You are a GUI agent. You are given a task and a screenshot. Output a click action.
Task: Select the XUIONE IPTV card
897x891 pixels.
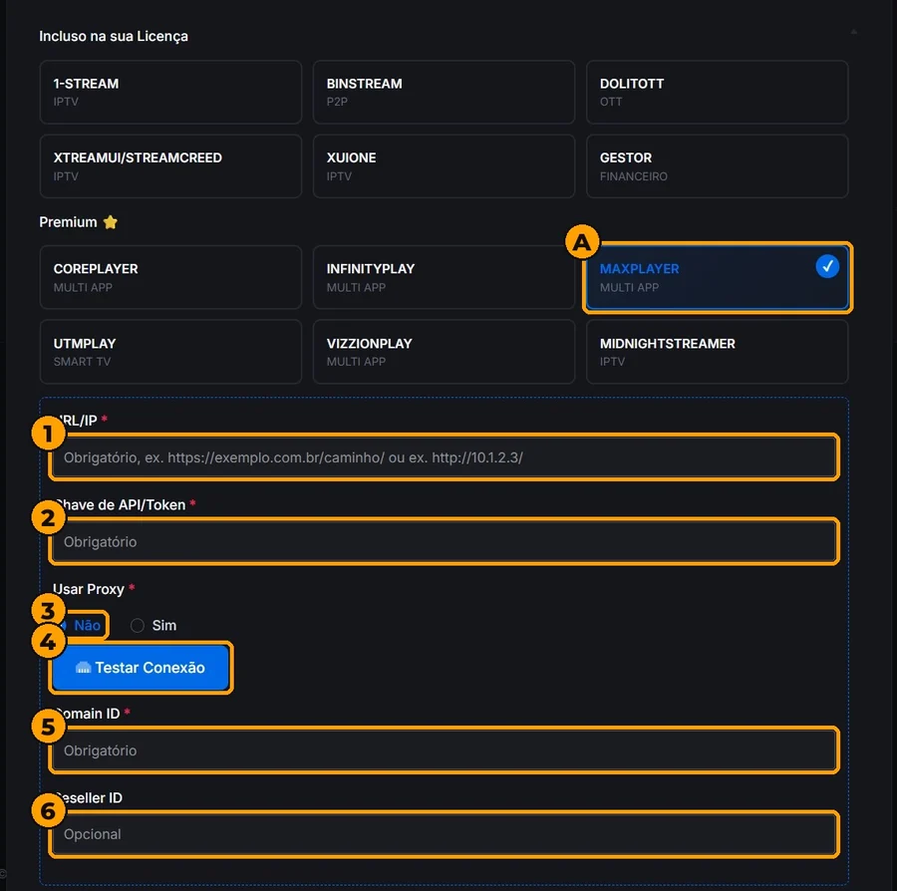point(444,166)
